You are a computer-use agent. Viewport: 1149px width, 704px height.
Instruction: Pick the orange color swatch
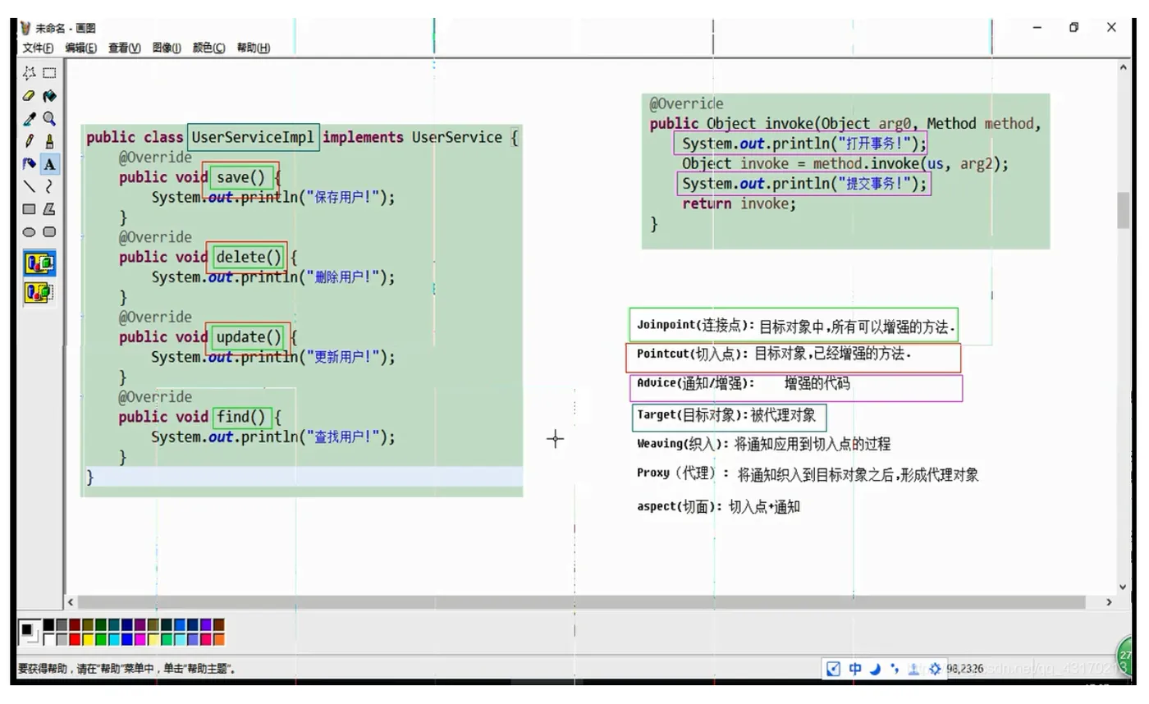[x=219, y=639]
